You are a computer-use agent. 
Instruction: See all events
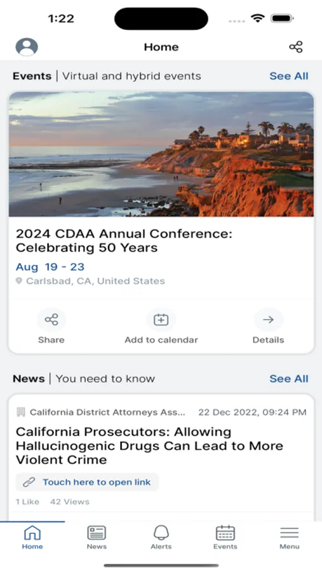click(289, 76)
